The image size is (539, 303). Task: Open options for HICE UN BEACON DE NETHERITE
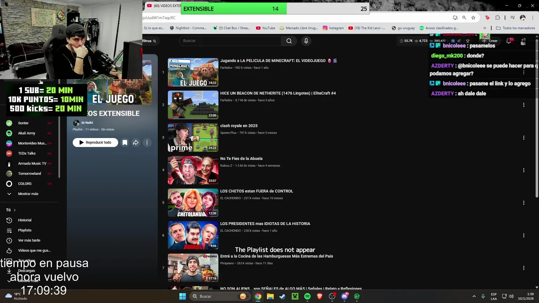[x=524, y=105]
